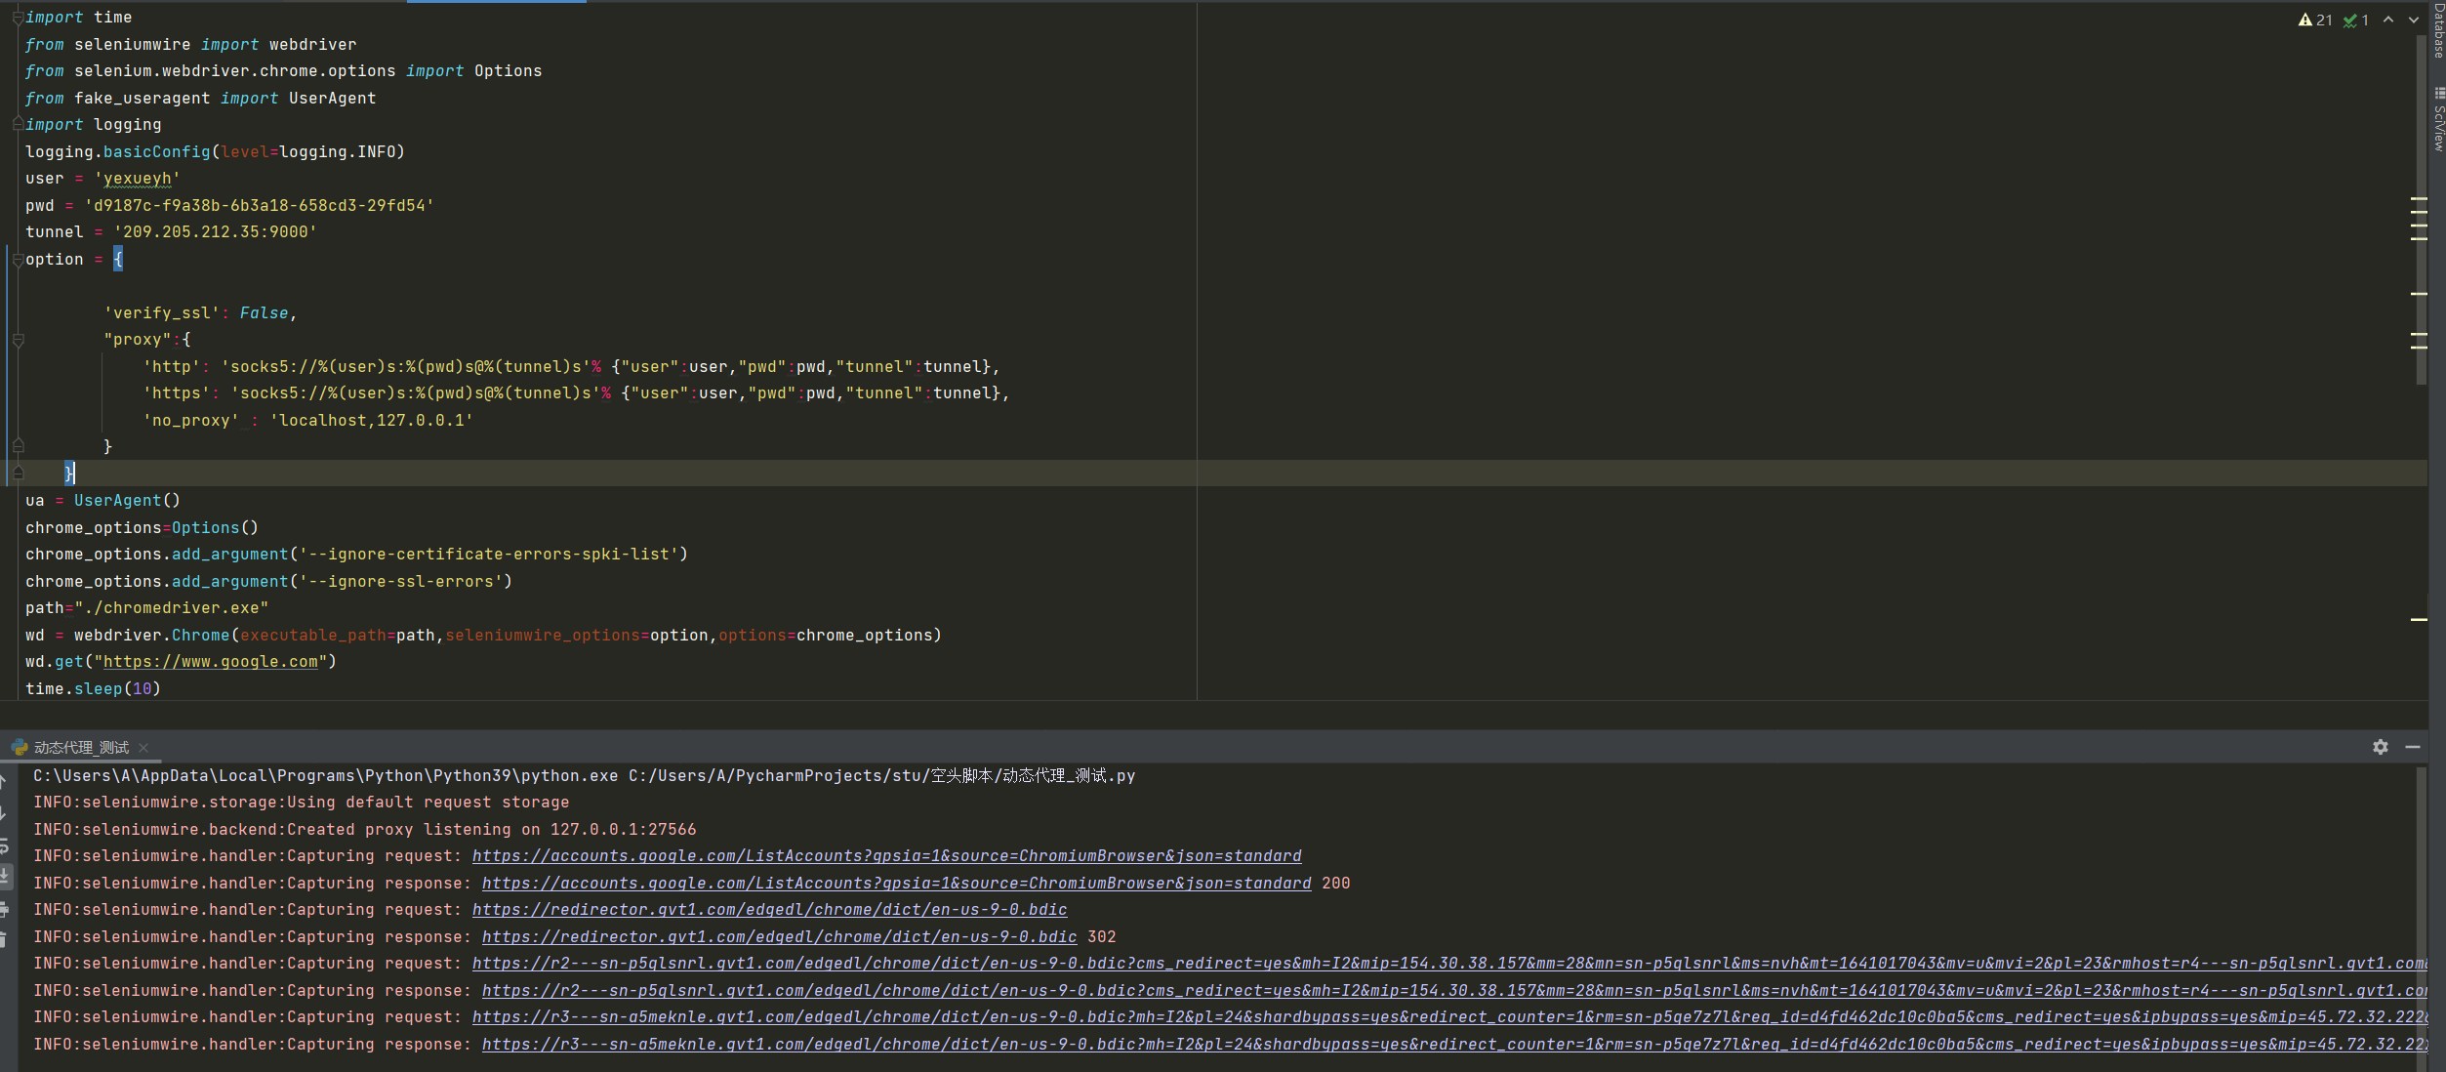Click fold end marker of option dictionary

[x=18, y=474]
